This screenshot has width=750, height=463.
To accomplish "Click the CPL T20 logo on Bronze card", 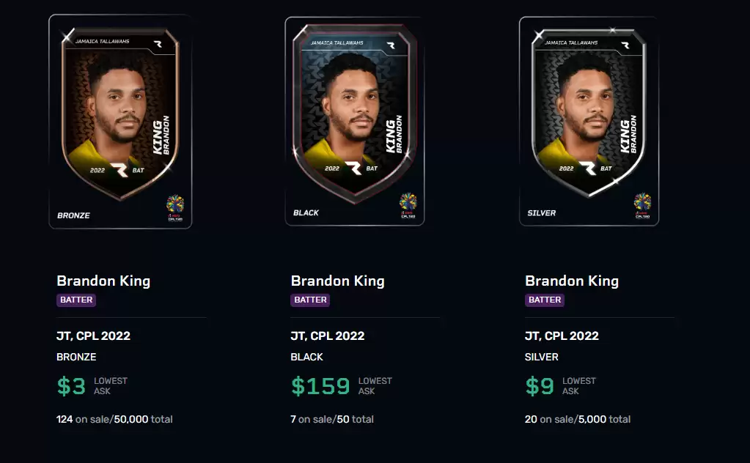I will tap(175, 208).
